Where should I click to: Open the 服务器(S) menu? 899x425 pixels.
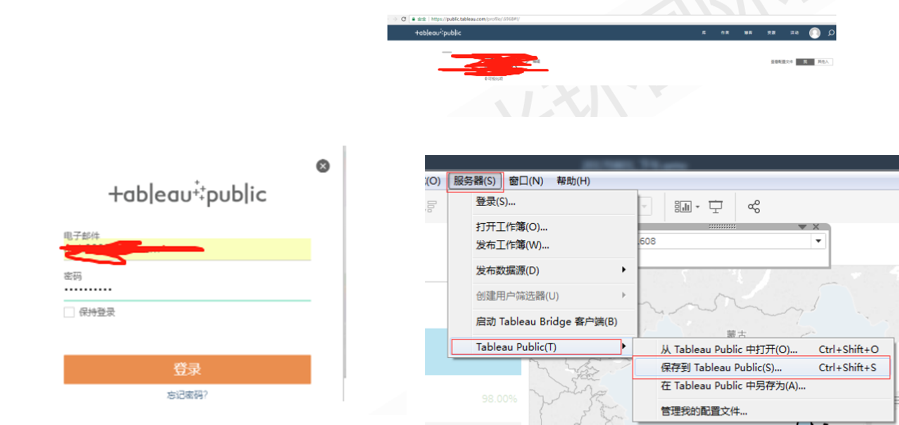[475, 181]
